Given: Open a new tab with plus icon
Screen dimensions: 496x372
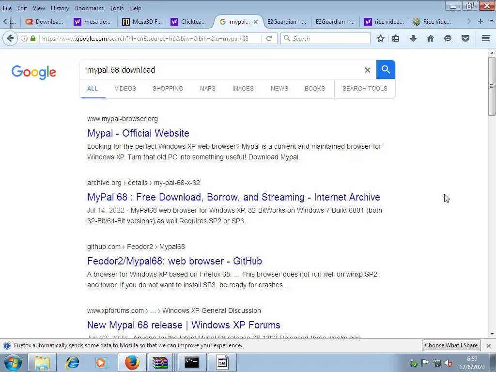Looking at the screenshot, I should [480, 21].
